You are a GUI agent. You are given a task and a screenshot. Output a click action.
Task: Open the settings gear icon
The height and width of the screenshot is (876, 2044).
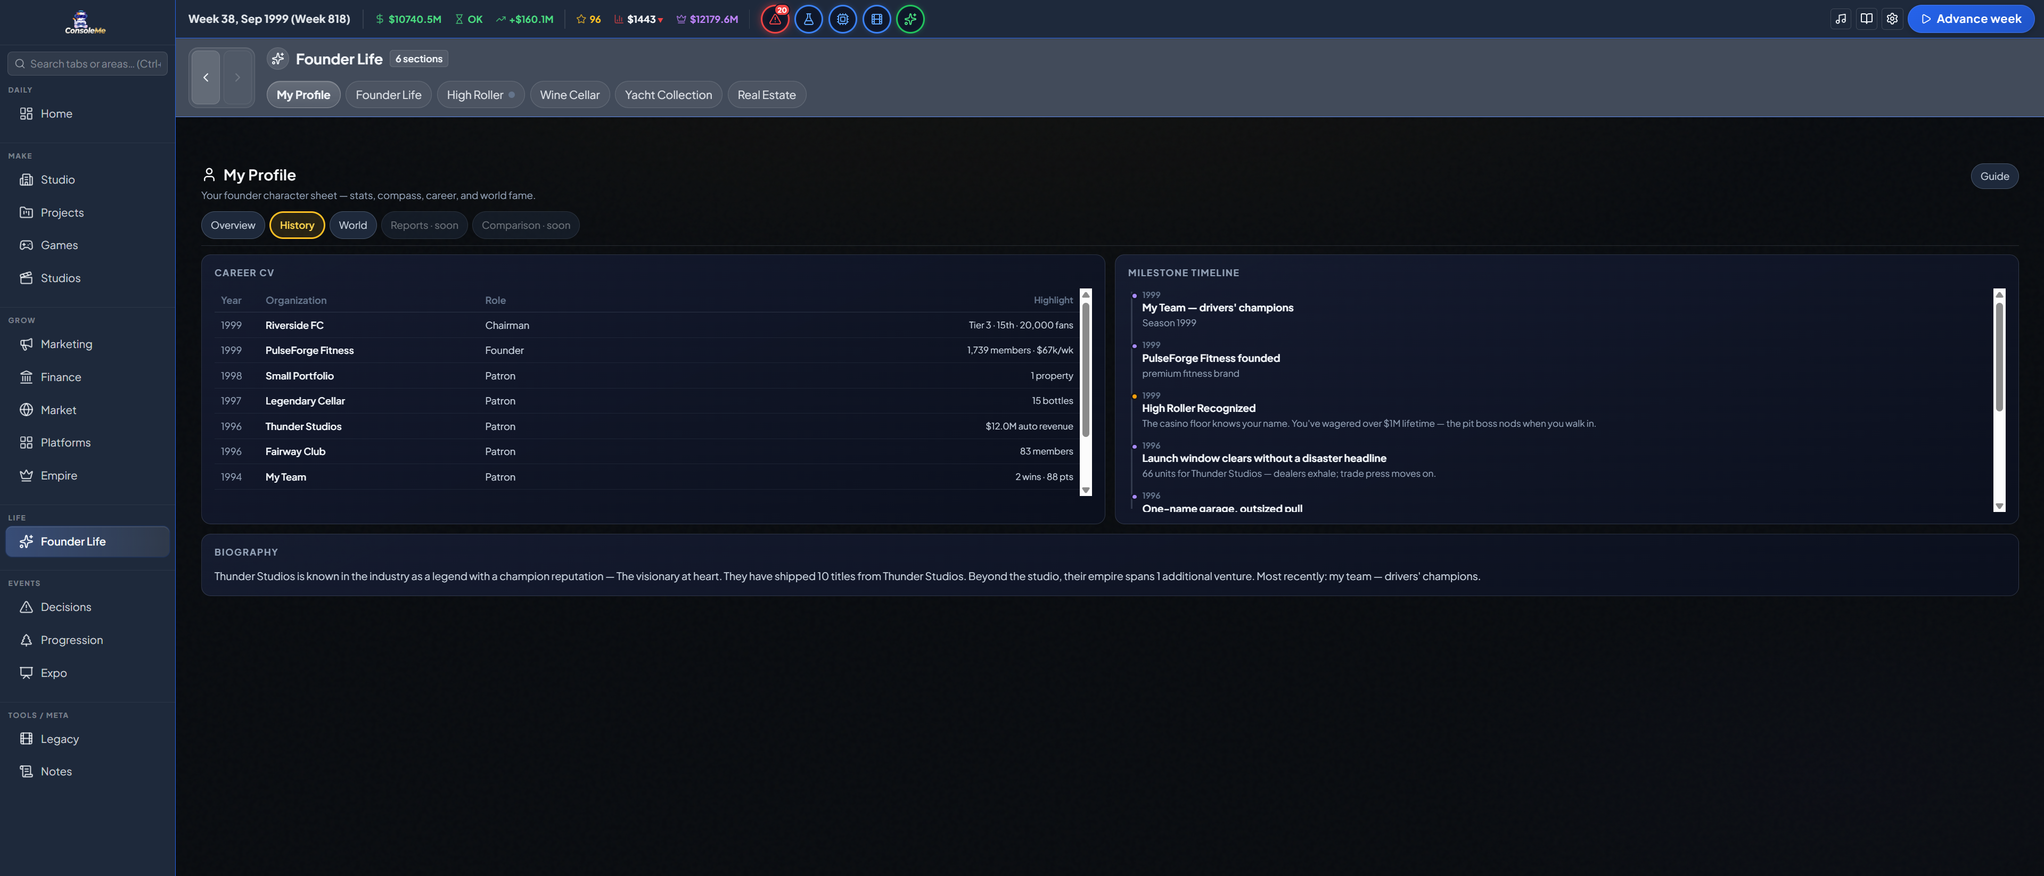tap(1892, 19)
